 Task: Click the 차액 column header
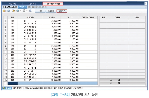[70, 18]
